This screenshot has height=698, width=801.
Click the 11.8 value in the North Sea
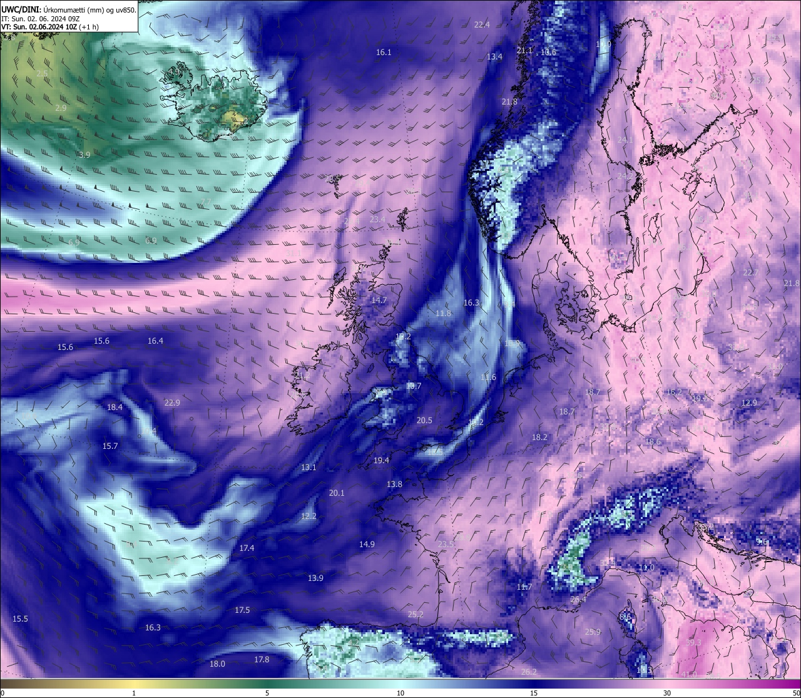[443, 313]
